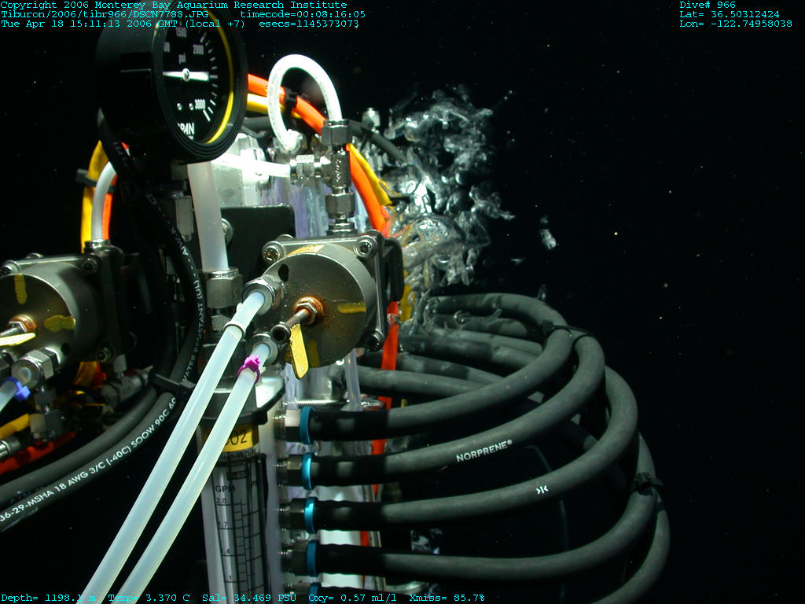This screenshot has height=604, width=805.
Task: Select the Lon= -122.74958038 readout
Action: coord(735,24)
